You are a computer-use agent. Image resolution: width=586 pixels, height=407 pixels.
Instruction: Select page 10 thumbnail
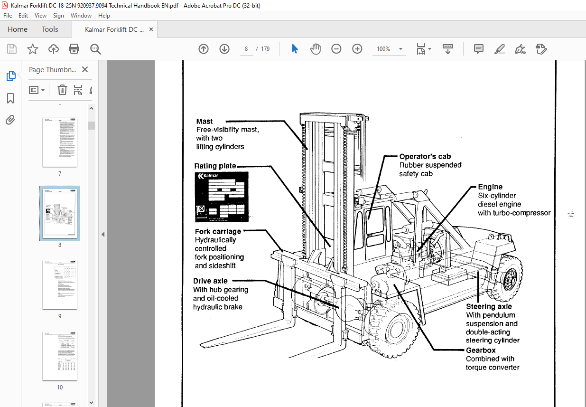pyautogui.click(x=60, y=356)
